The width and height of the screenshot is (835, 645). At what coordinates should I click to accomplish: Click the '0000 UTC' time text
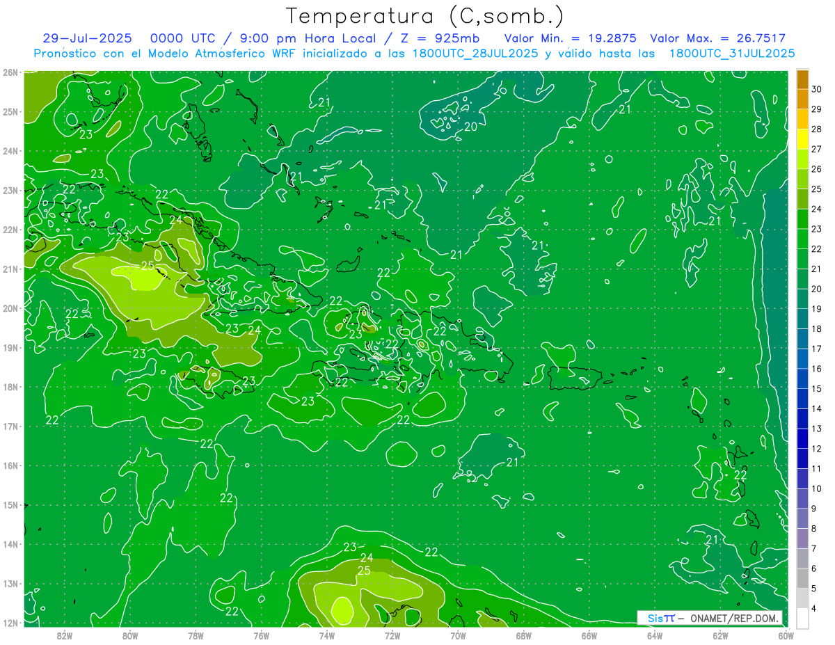pos(183,38)
